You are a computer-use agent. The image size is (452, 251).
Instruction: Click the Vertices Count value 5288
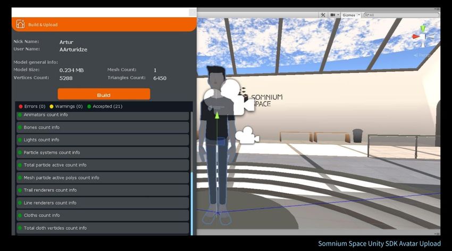(66, 78)
